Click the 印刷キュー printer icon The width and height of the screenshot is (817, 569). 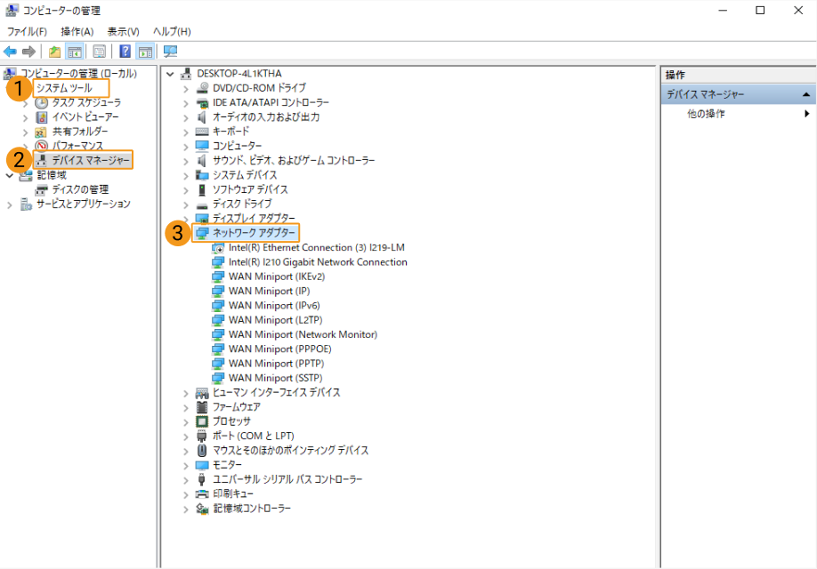[202, 494]
